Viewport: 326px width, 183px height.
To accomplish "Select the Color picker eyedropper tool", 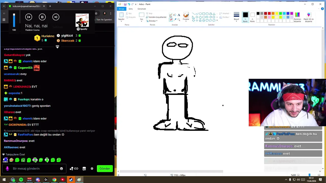I will click(x=175, y=20).
